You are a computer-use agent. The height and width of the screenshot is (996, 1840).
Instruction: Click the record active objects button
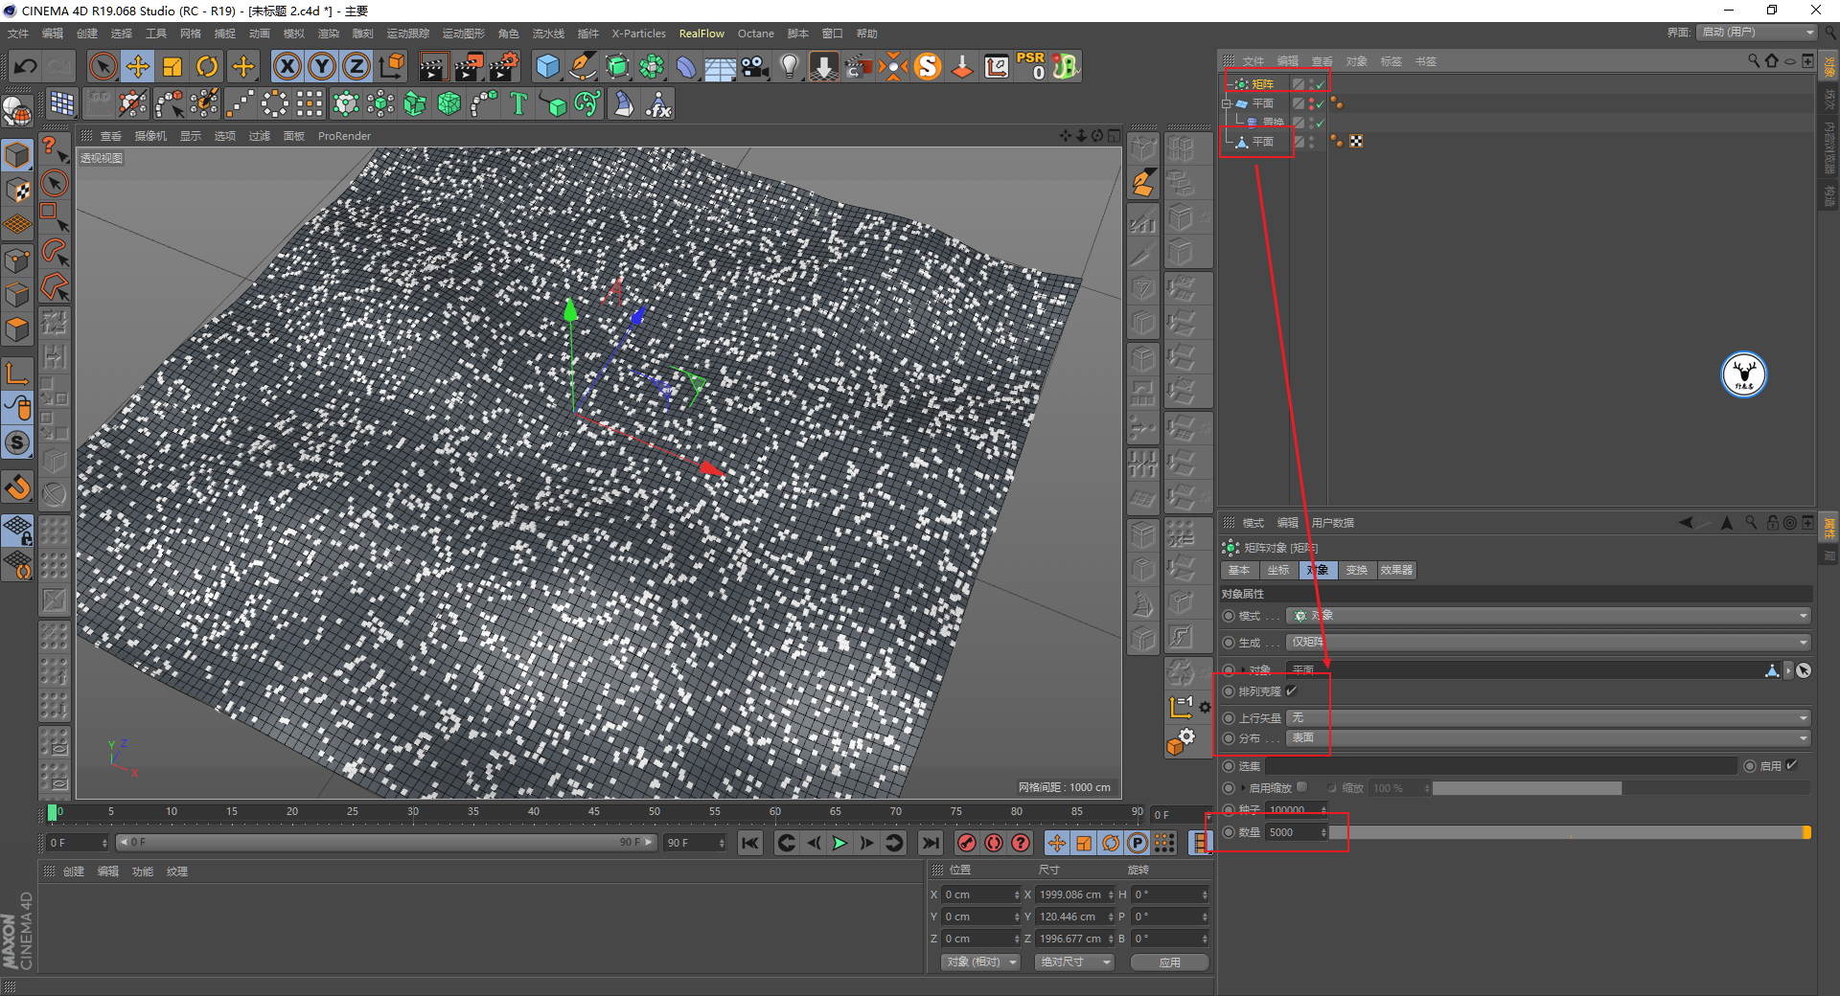click(x=967, y=843)
